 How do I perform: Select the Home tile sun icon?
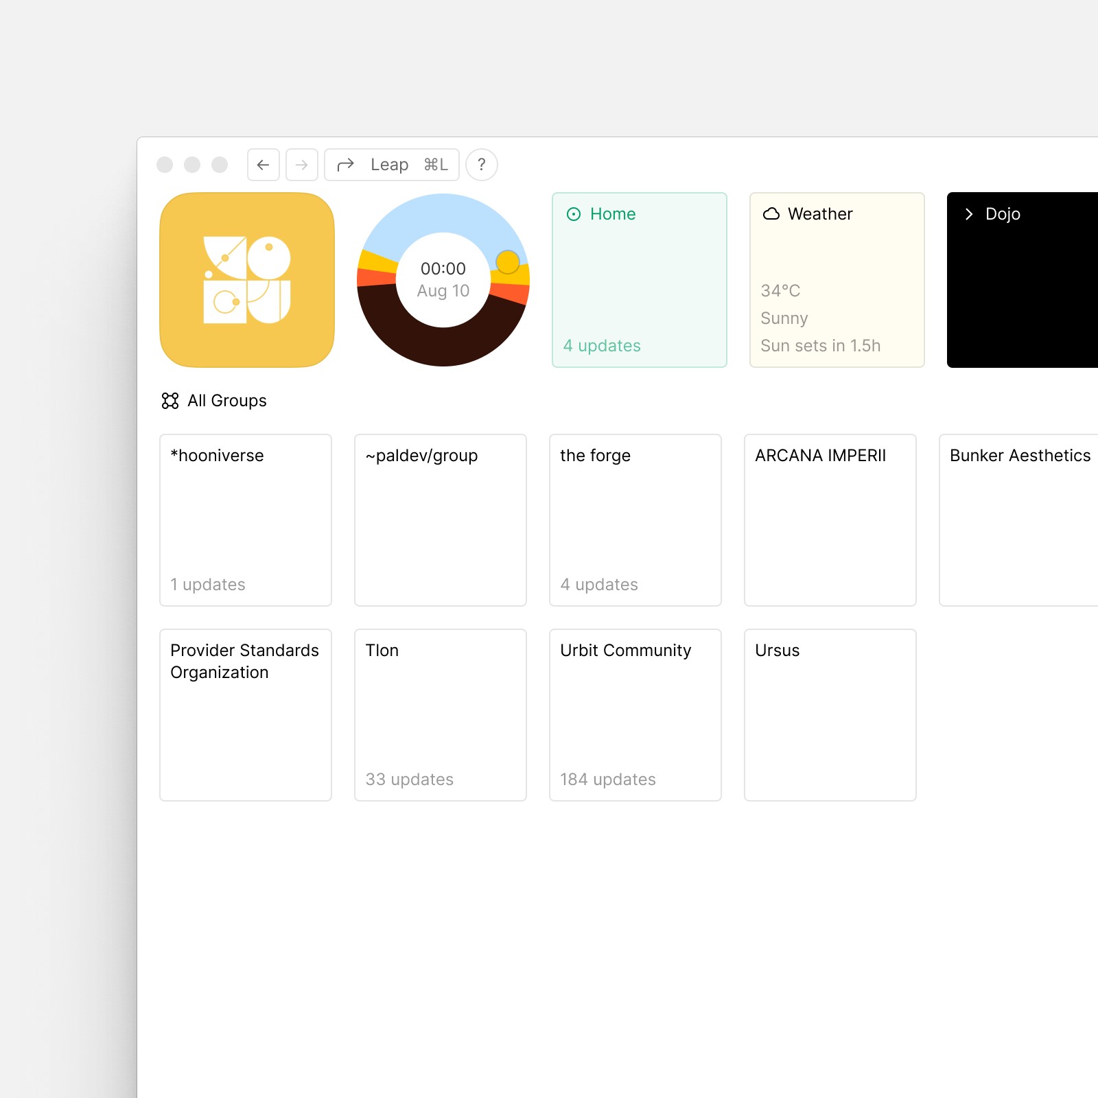[574, 214]
